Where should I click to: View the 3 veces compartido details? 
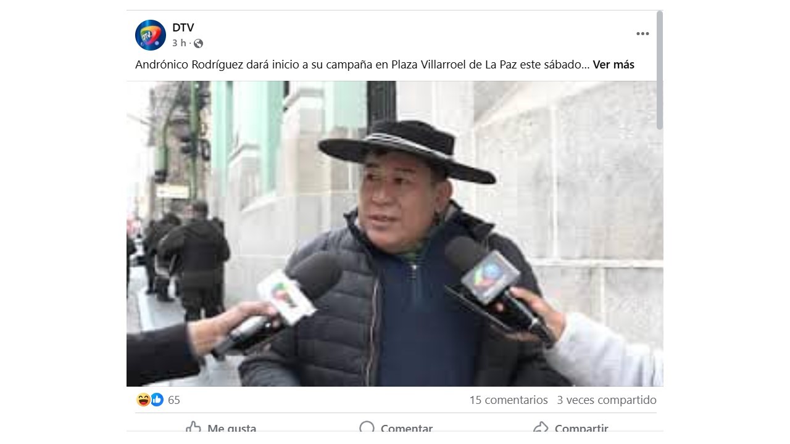607,400
